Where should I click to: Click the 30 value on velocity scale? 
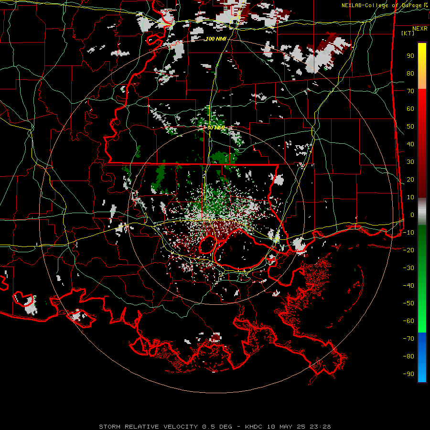coord(410,162)
